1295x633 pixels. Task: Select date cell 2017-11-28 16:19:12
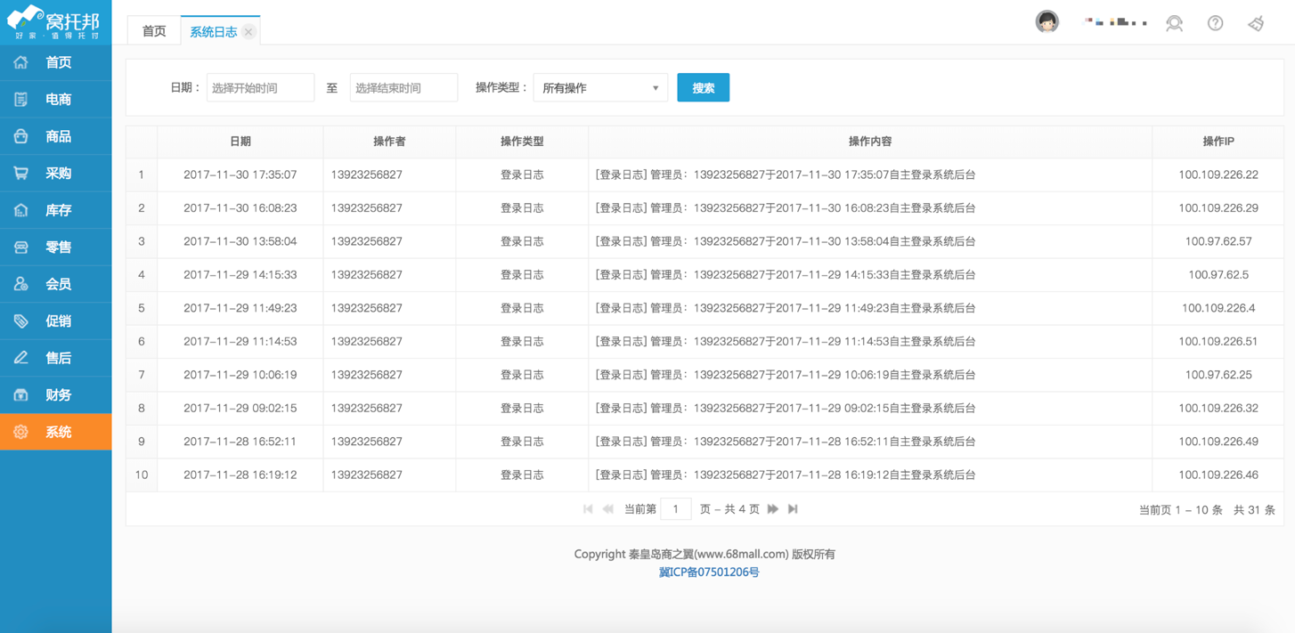point(240,475)
